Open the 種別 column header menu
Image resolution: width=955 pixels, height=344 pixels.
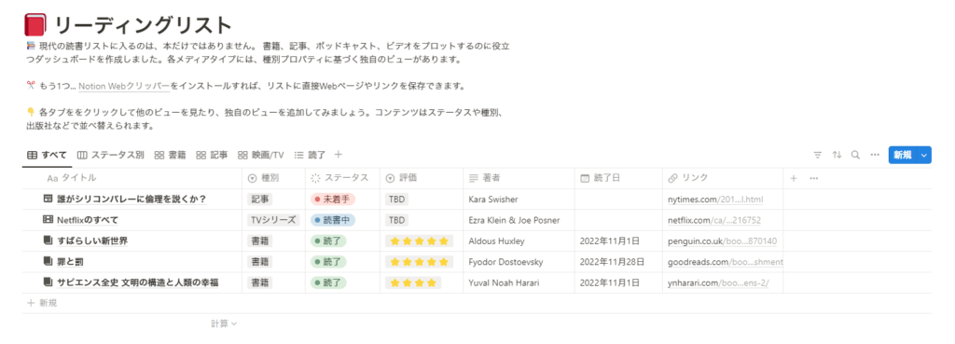click(274, 178)
